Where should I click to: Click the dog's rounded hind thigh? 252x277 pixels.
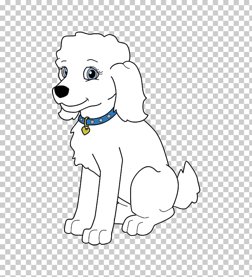coord(152,190)
